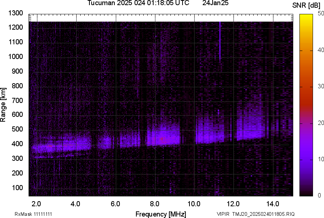Click the range tick label '700'
Screen dimensions: 324x218
pyautogui.click(x=17, y=100)
